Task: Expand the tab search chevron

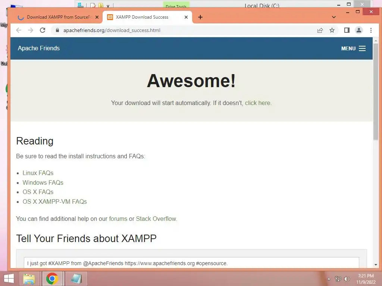Action: point(334,17)
